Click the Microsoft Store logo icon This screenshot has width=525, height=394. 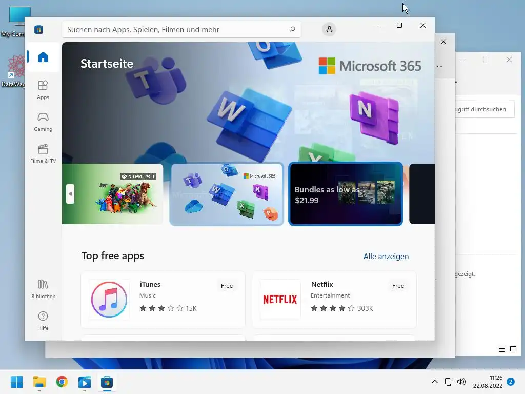[x=38, y=29]
